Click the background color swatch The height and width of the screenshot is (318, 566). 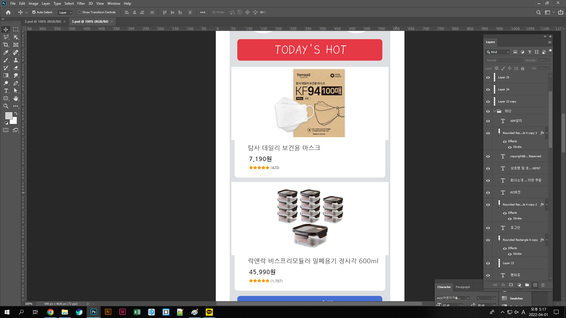[14, 121]
